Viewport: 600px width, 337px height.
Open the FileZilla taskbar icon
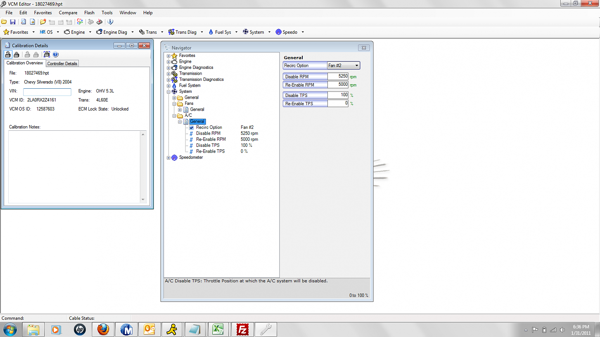pyautogui.click(x=242, y=330)
